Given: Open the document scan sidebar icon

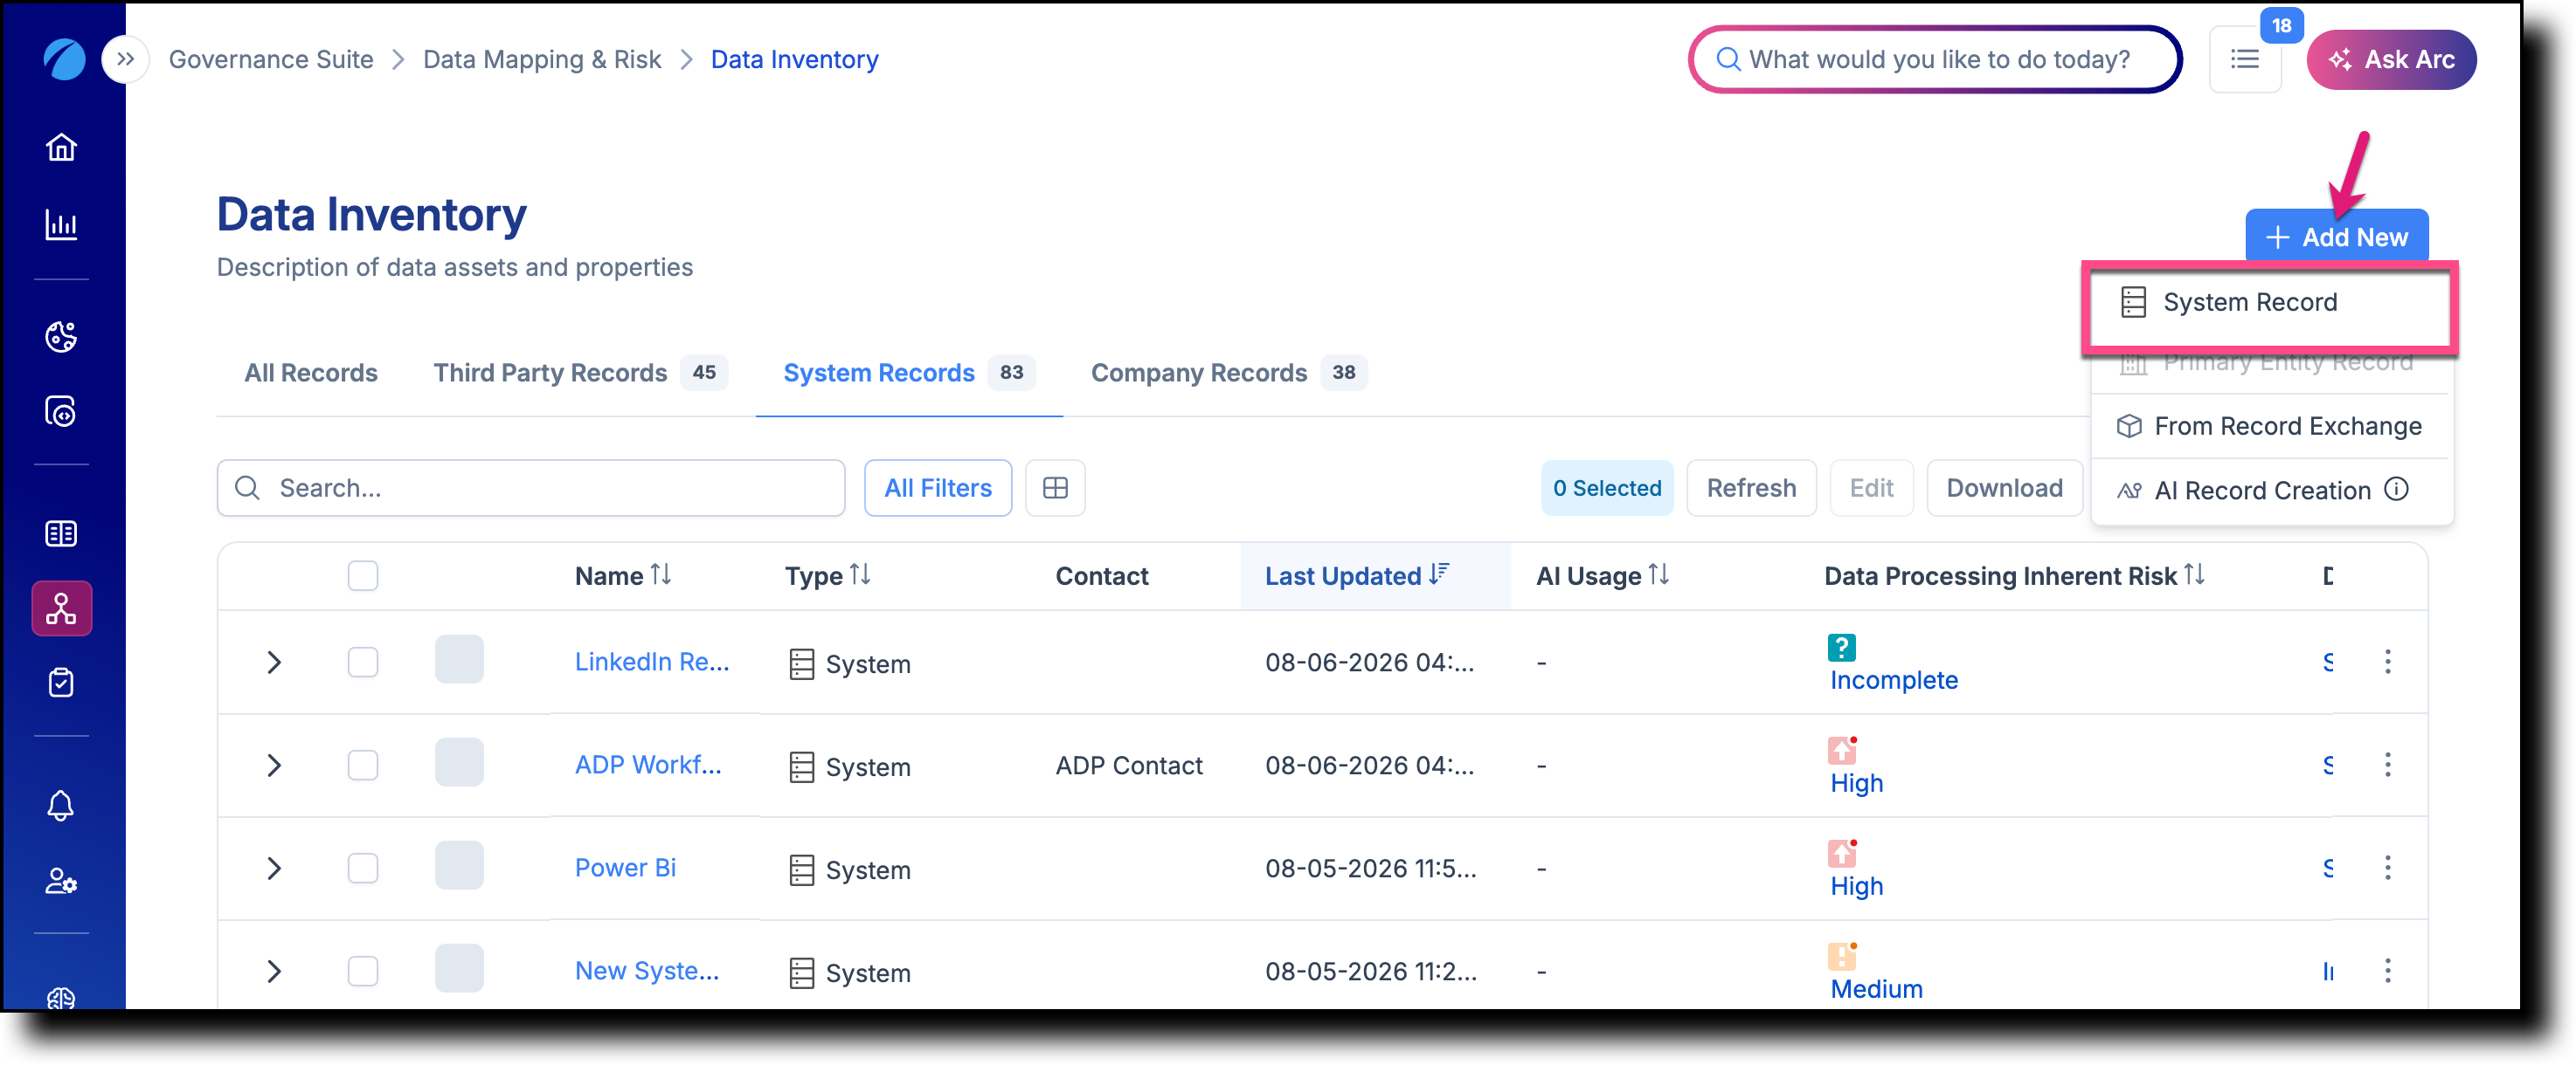Looking at the screenshot, I should click(x=61, y=410).
